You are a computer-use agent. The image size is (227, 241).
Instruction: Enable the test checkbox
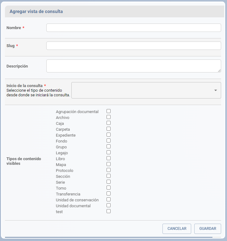(x=108, y=211)
